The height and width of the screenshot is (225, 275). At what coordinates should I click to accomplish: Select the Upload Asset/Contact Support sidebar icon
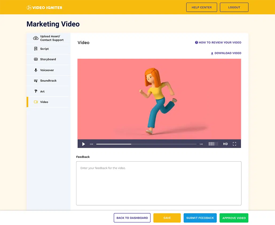coord(36,38)
